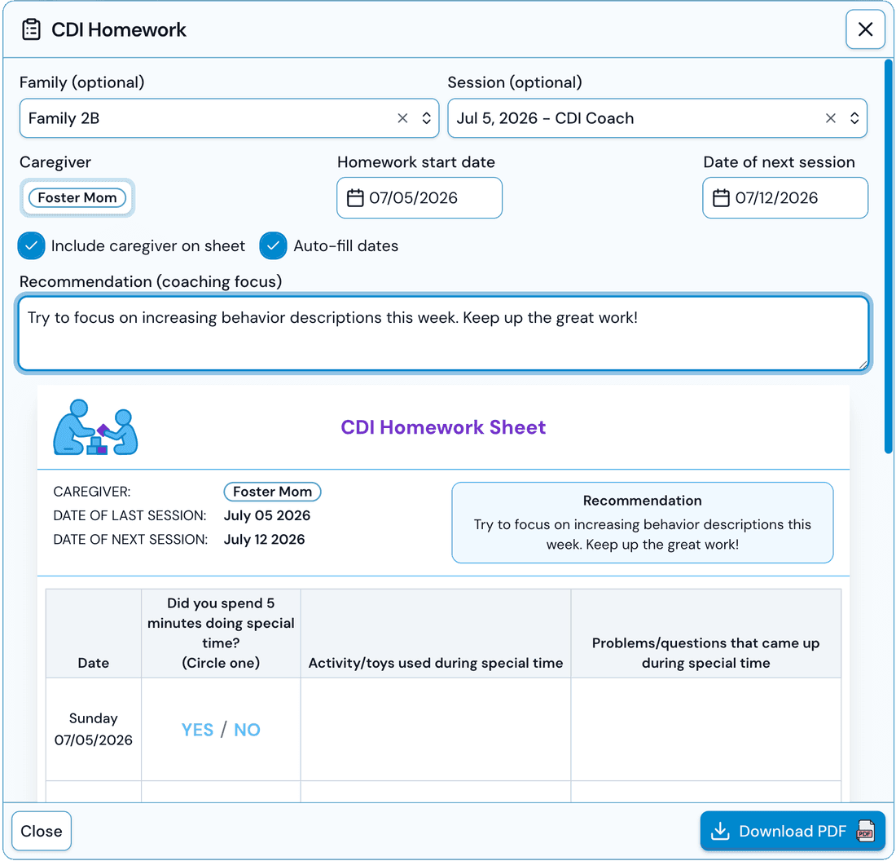Grab the textarea resize handle corner

(x=863, y=364)
